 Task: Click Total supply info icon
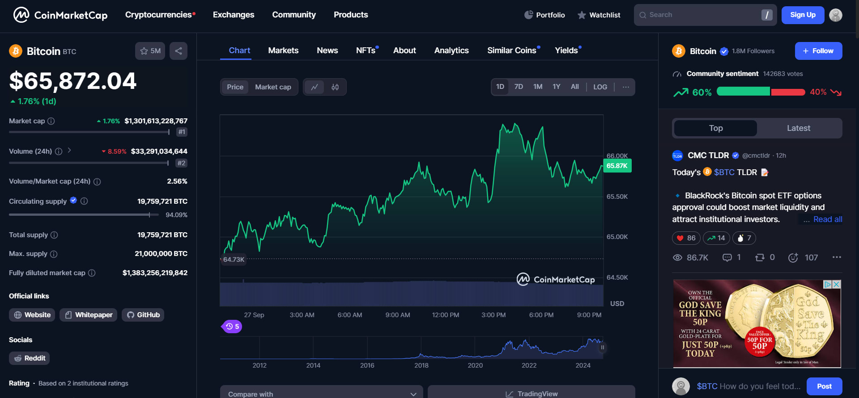click(x=54, y=235)
